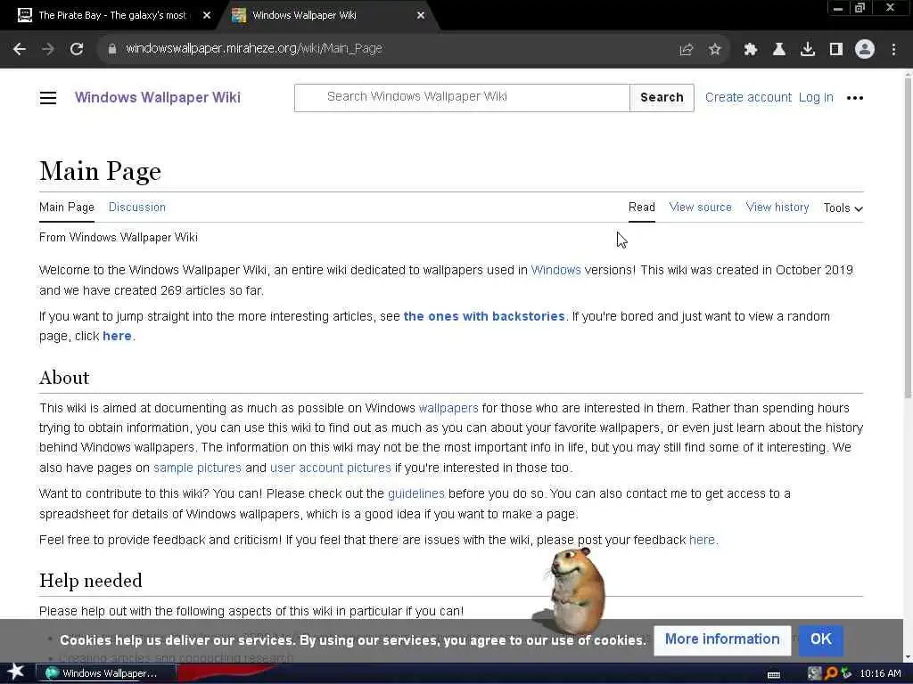
Task: Click the page vertical scrollbar
Action: [908, 239]
